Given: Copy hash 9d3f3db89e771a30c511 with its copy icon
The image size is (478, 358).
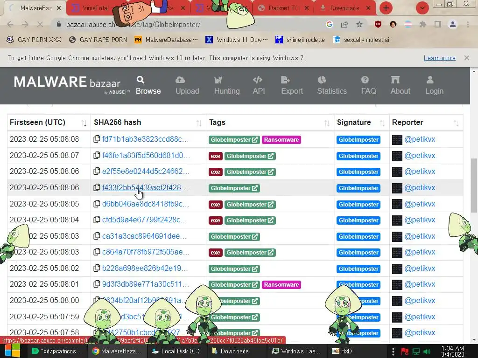Looking at the screenshot, I should pyautogui.click(x=97, y=284).
